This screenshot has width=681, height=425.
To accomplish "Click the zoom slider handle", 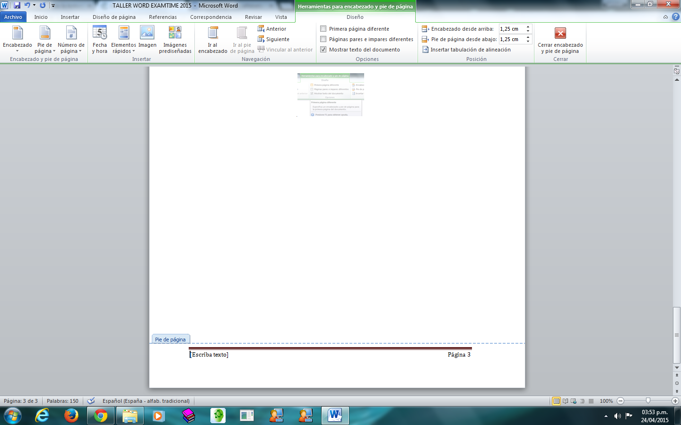I will (x=648, y=401).
